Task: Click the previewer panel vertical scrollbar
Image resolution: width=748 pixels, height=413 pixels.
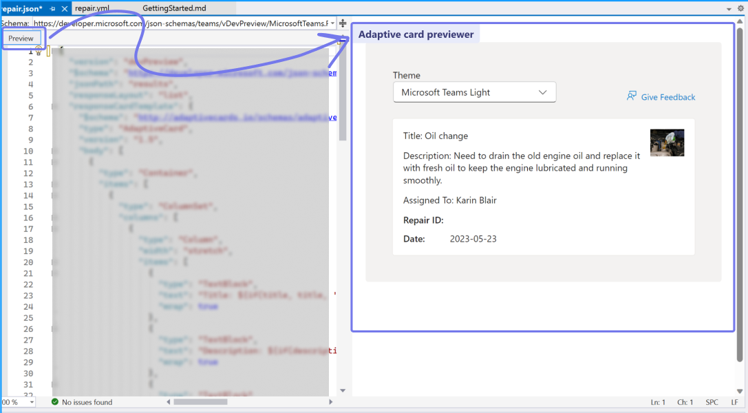Action: click(740, 195)
